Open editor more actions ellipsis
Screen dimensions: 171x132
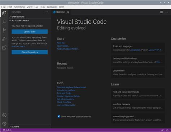(167, 12)
